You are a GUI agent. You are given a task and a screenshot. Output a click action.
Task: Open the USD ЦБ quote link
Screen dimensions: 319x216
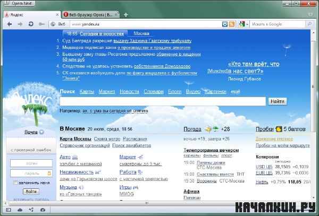click(x=264, y=167)
